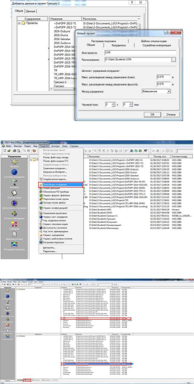Choose Управл. списками кодов in the Средства menu
The width and height of the screenshot is (194, 384).
61,224
